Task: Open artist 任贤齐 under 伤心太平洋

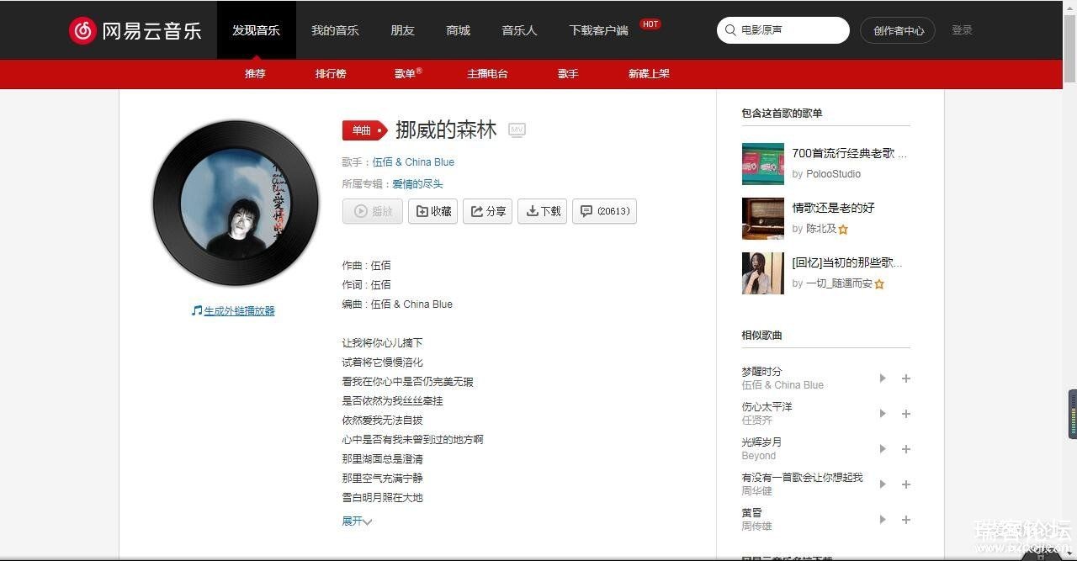Action: 756,421
